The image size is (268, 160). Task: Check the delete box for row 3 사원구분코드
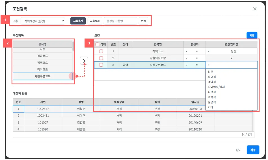(101, 65)
